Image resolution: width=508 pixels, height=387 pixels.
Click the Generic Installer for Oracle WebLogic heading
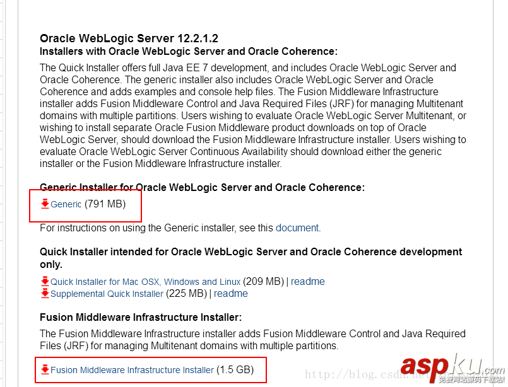pyautogui.click(x=202, y=187)
